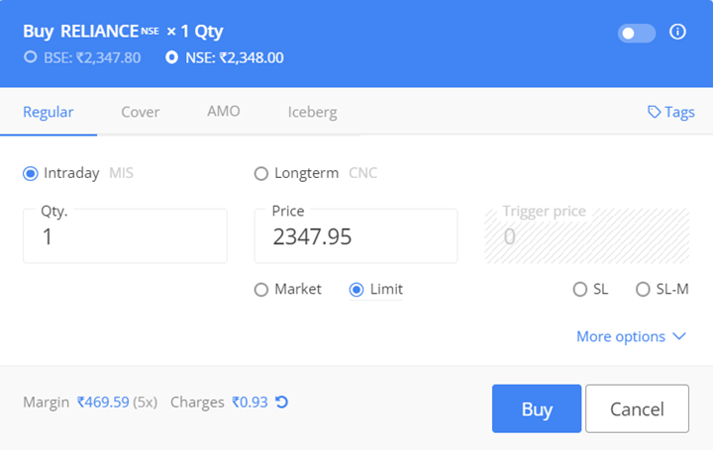Click the Tags label icon
This screenshot has width=713, height=450.
click(654, 112)
